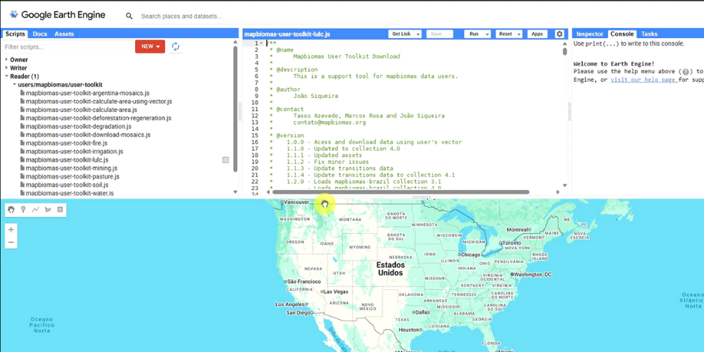704x352 pixels.
Task: Refresh the scripts repository list
Action: (x=175, y=46)
